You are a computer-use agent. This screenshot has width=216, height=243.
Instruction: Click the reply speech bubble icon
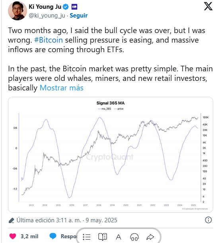coord(53,236)
